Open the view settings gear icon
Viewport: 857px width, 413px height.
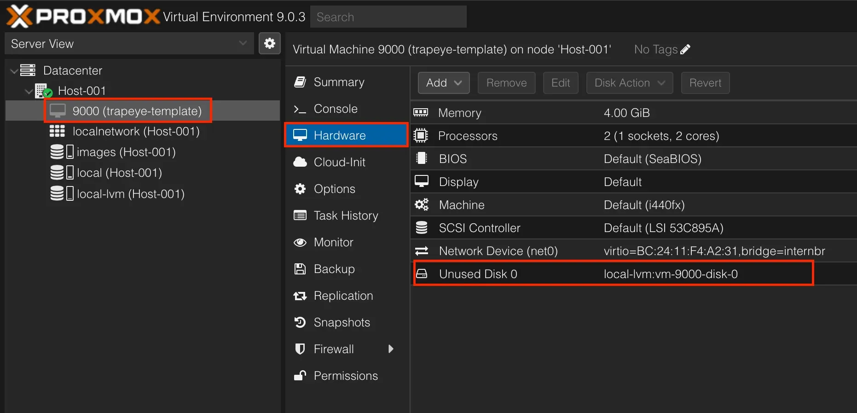270,44
